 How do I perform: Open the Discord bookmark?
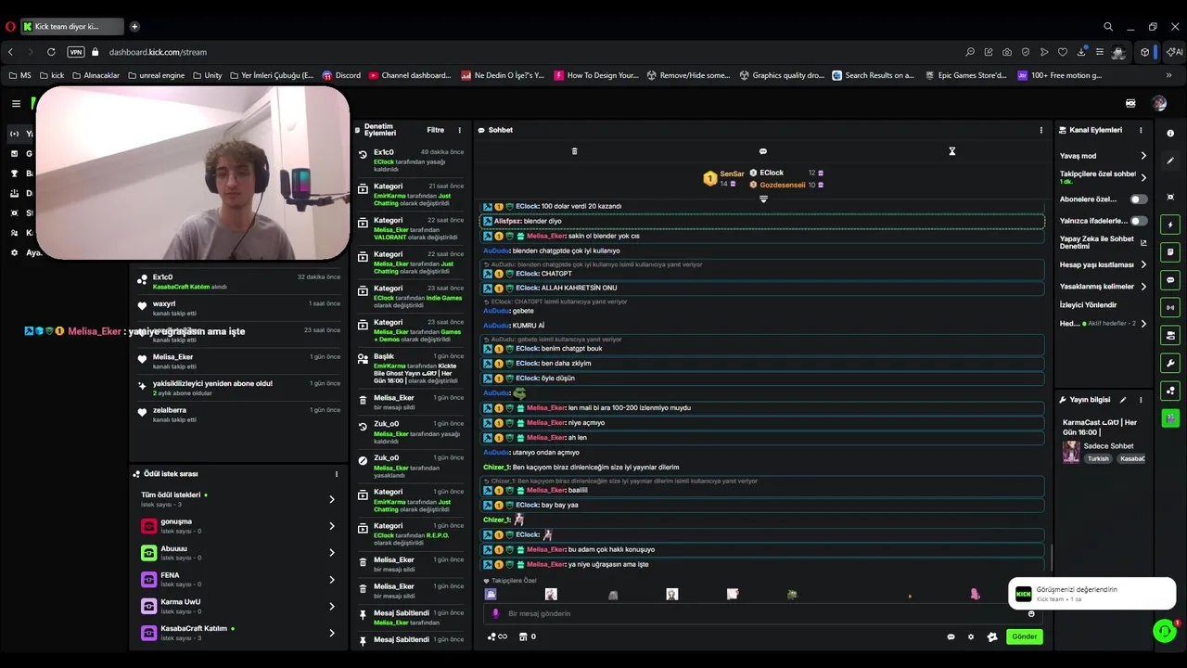341,75
